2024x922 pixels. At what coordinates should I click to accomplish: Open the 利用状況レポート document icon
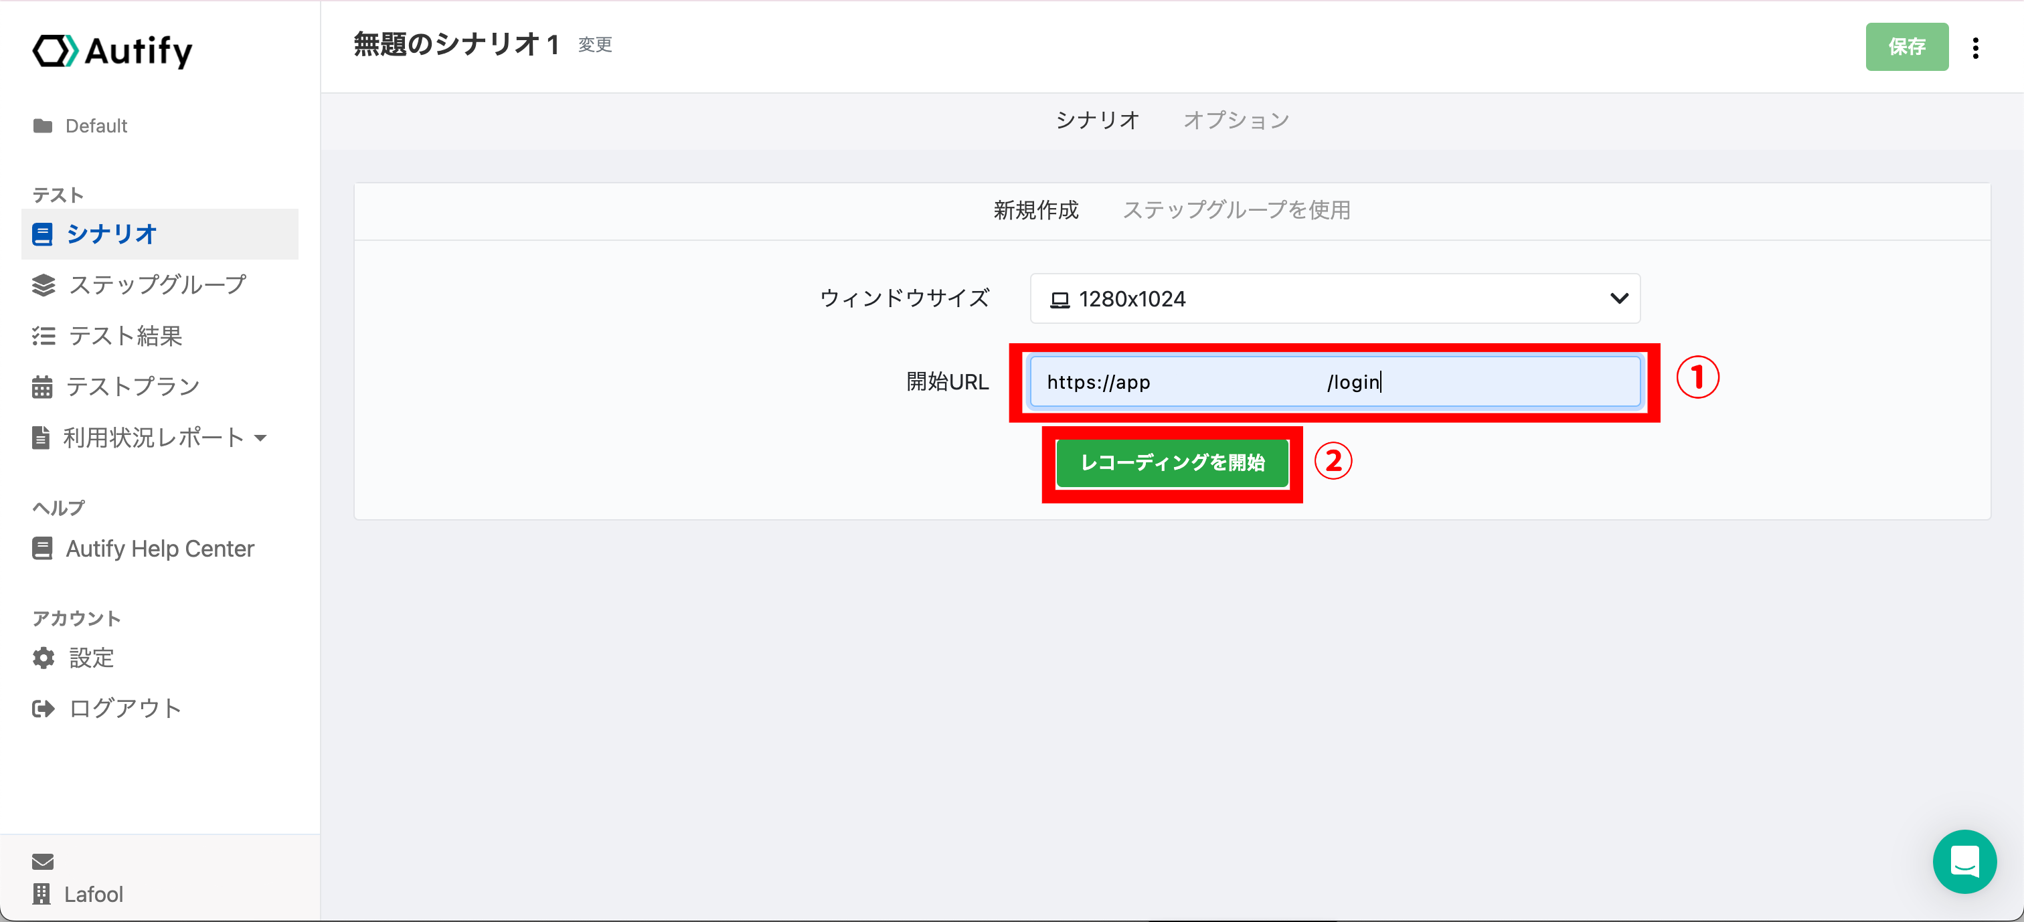click(41, 438)
